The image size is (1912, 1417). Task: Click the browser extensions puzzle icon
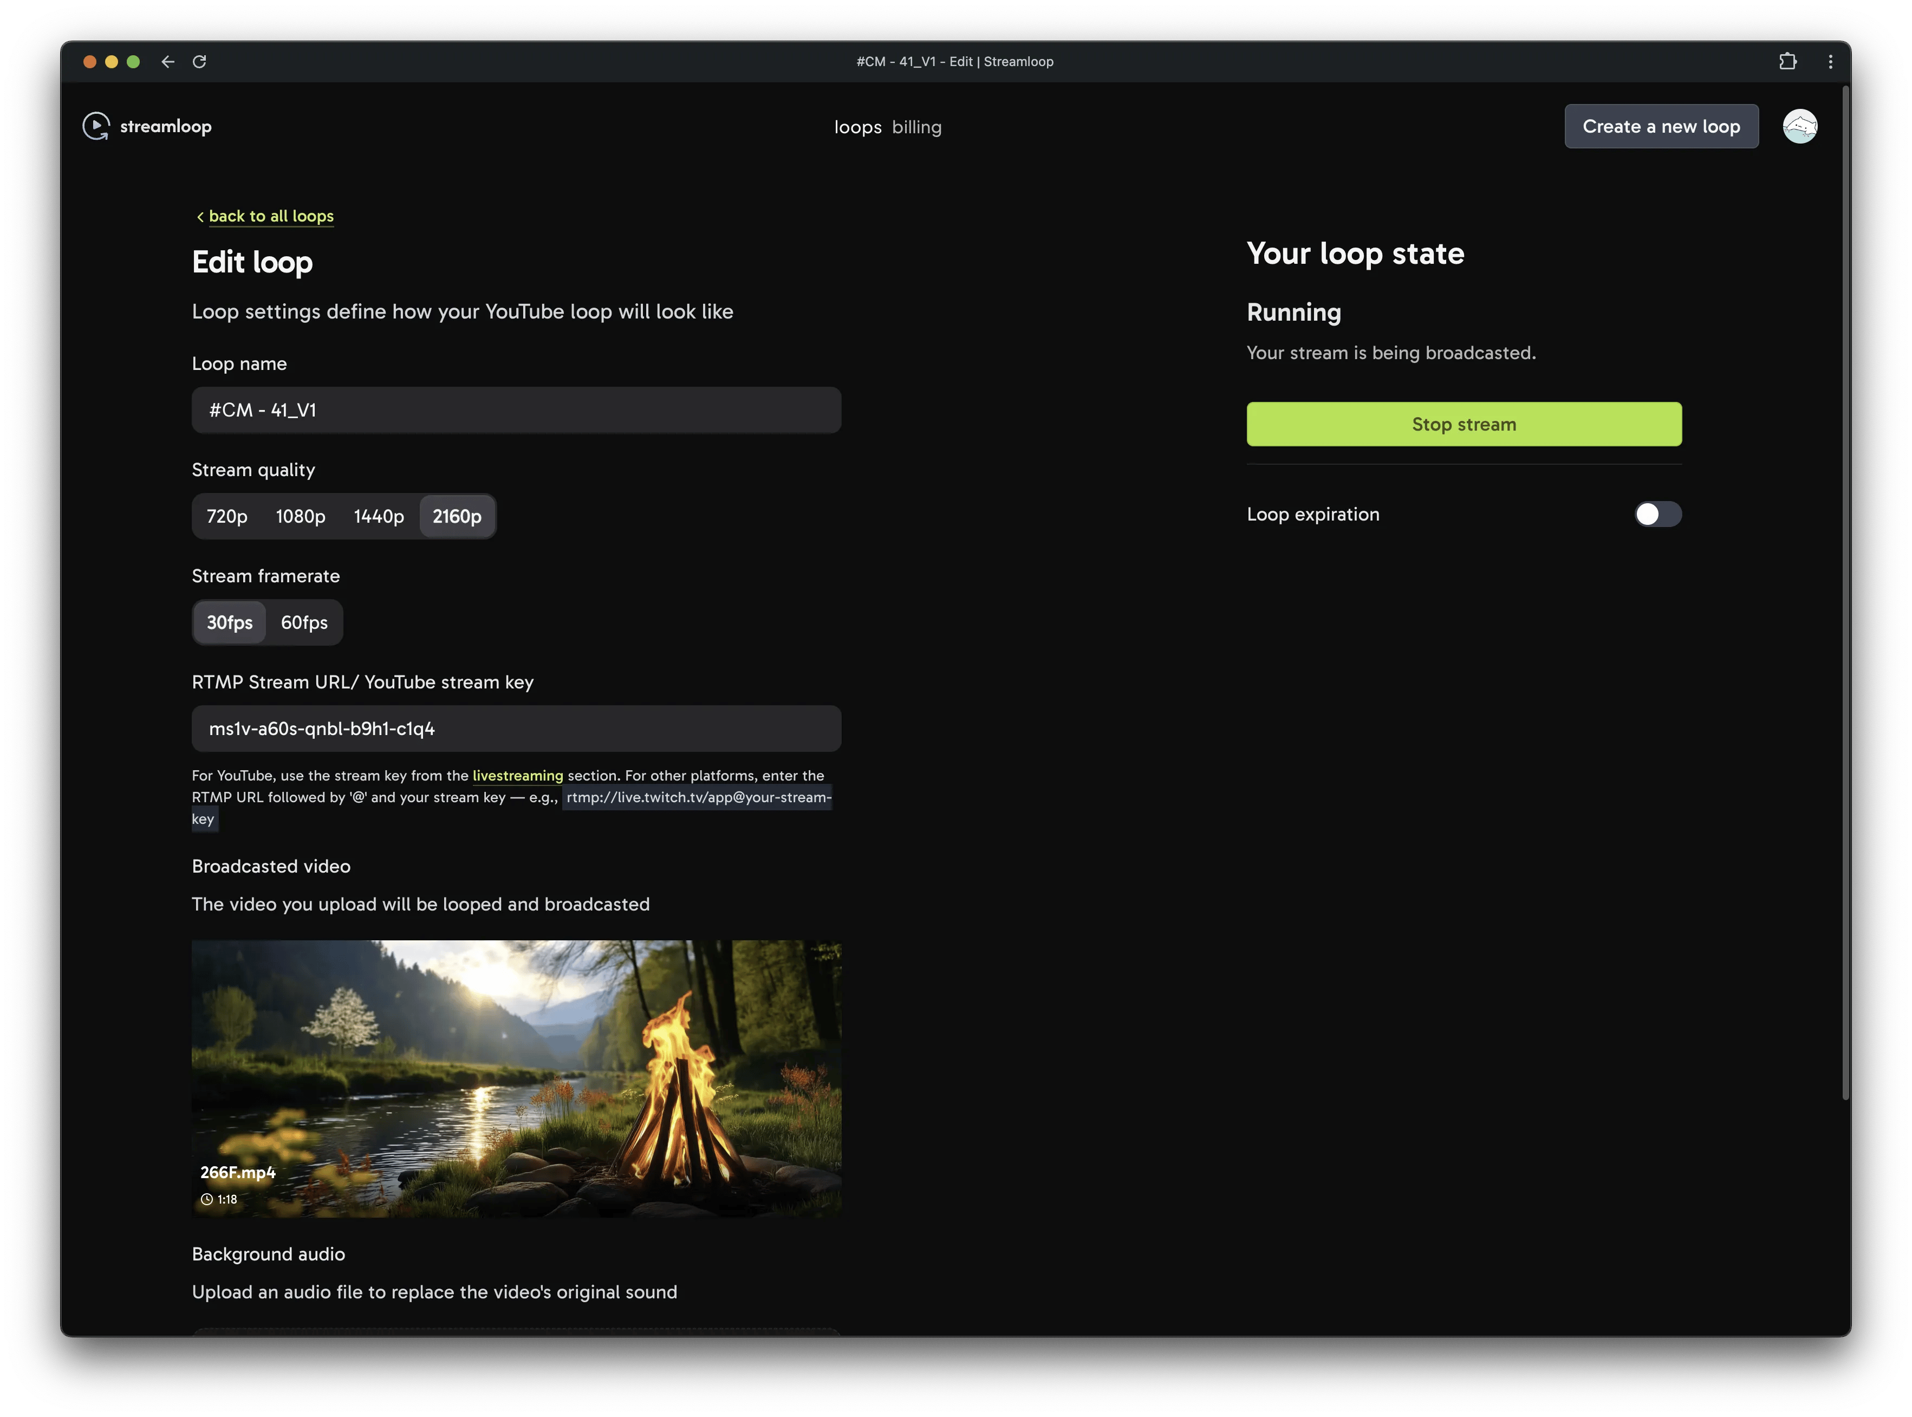[1789, 61]
